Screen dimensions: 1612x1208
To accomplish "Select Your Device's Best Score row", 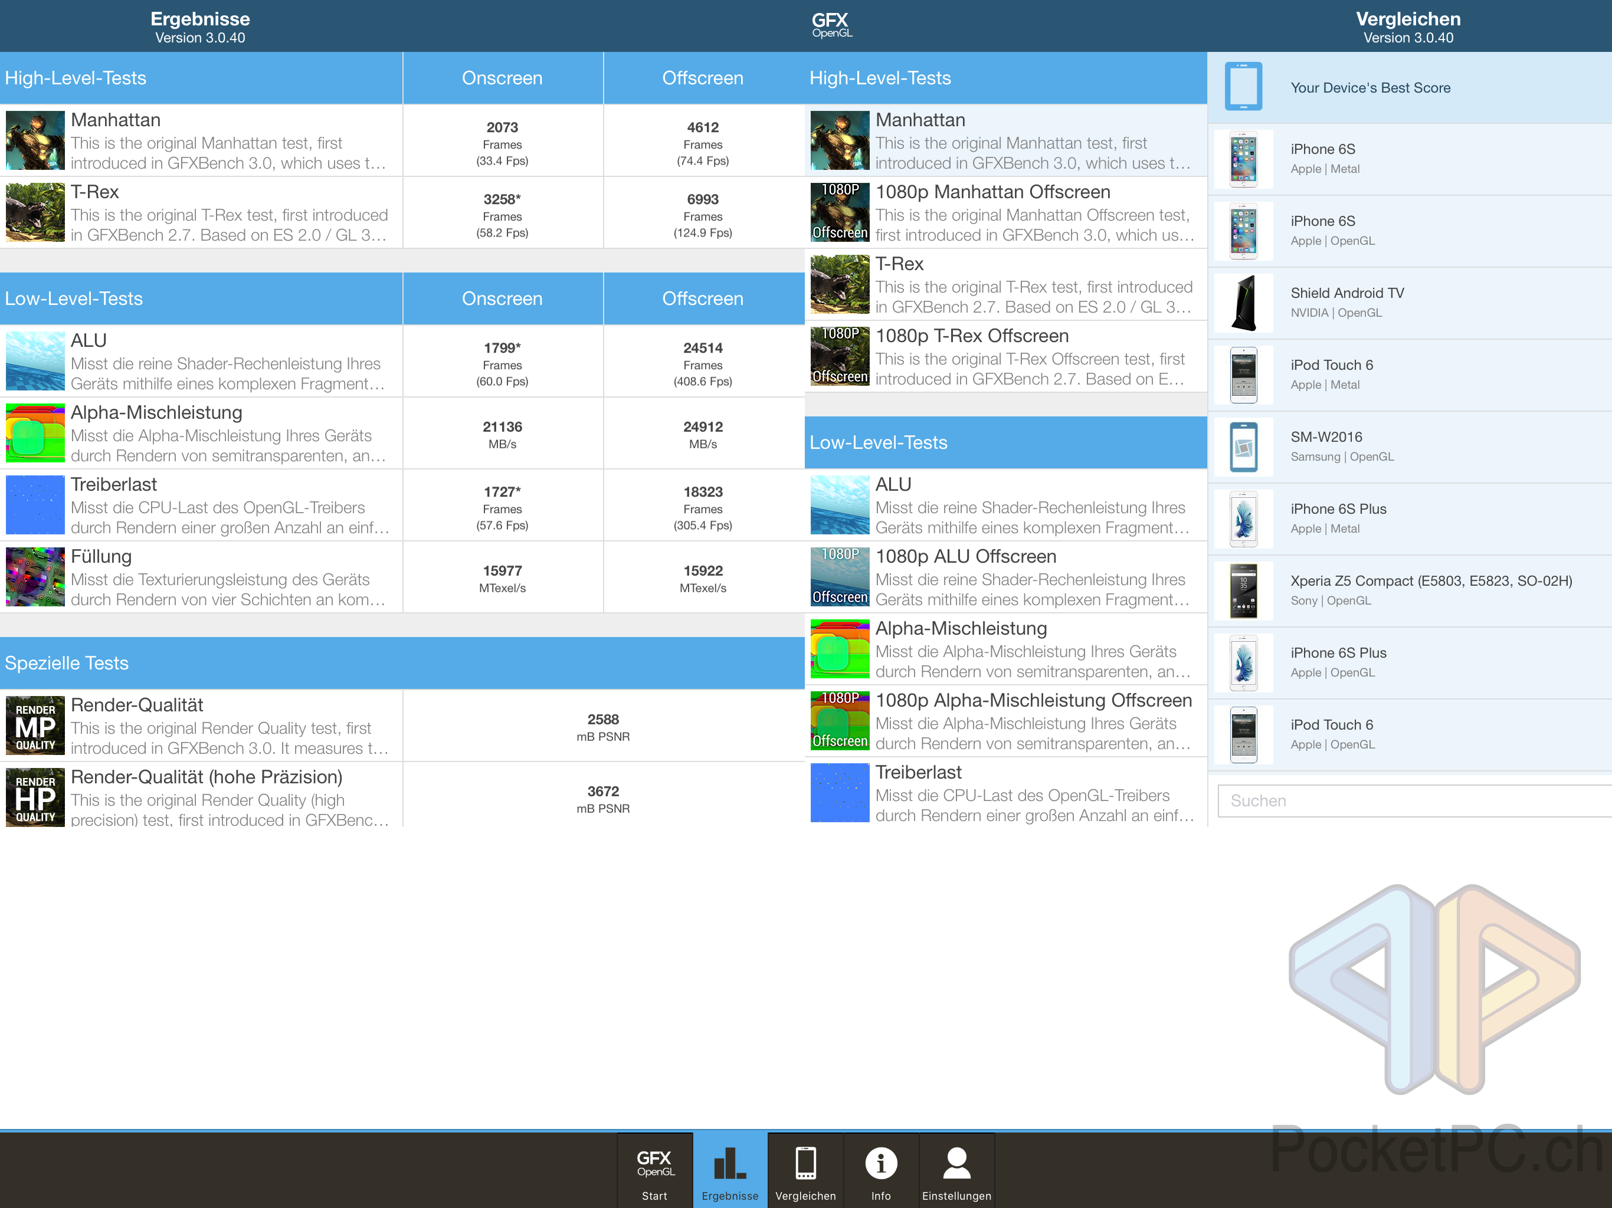I will pyautogui.click(x=1410, y=87).
